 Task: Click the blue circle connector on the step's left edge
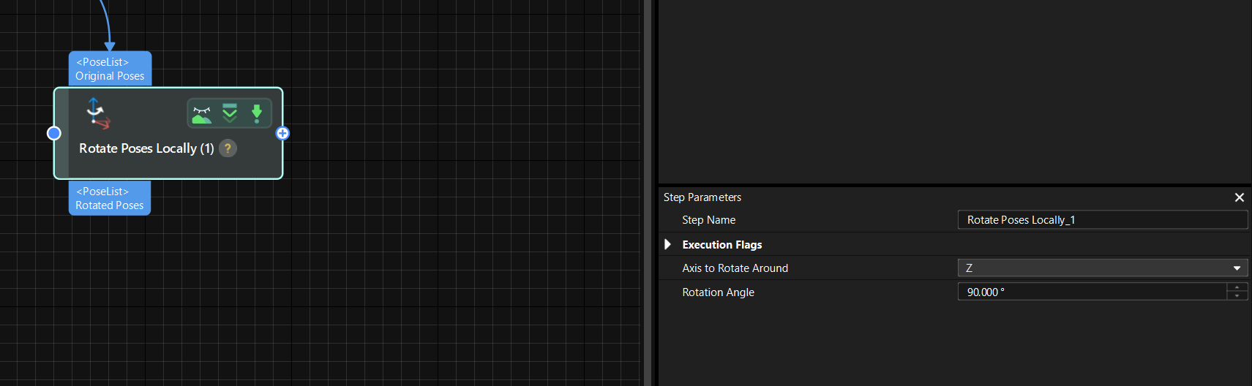pos(54,133)
